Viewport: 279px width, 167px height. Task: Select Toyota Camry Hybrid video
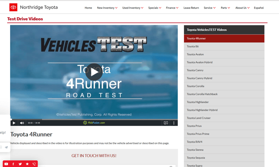point(200,78)
